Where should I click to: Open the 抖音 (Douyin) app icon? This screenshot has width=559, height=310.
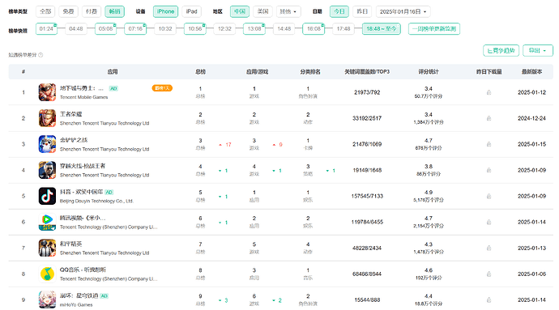[x=47, y=196]
